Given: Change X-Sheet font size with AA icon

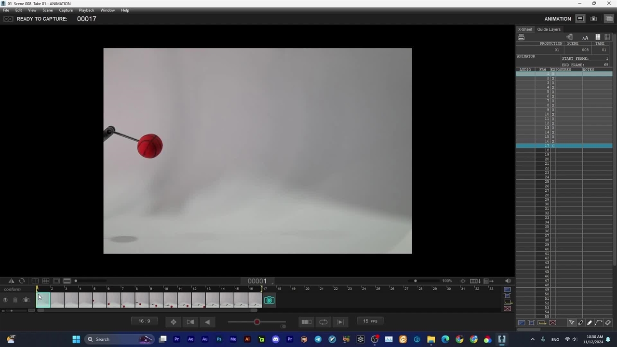Looking at the screenshot, I should 585,38.
